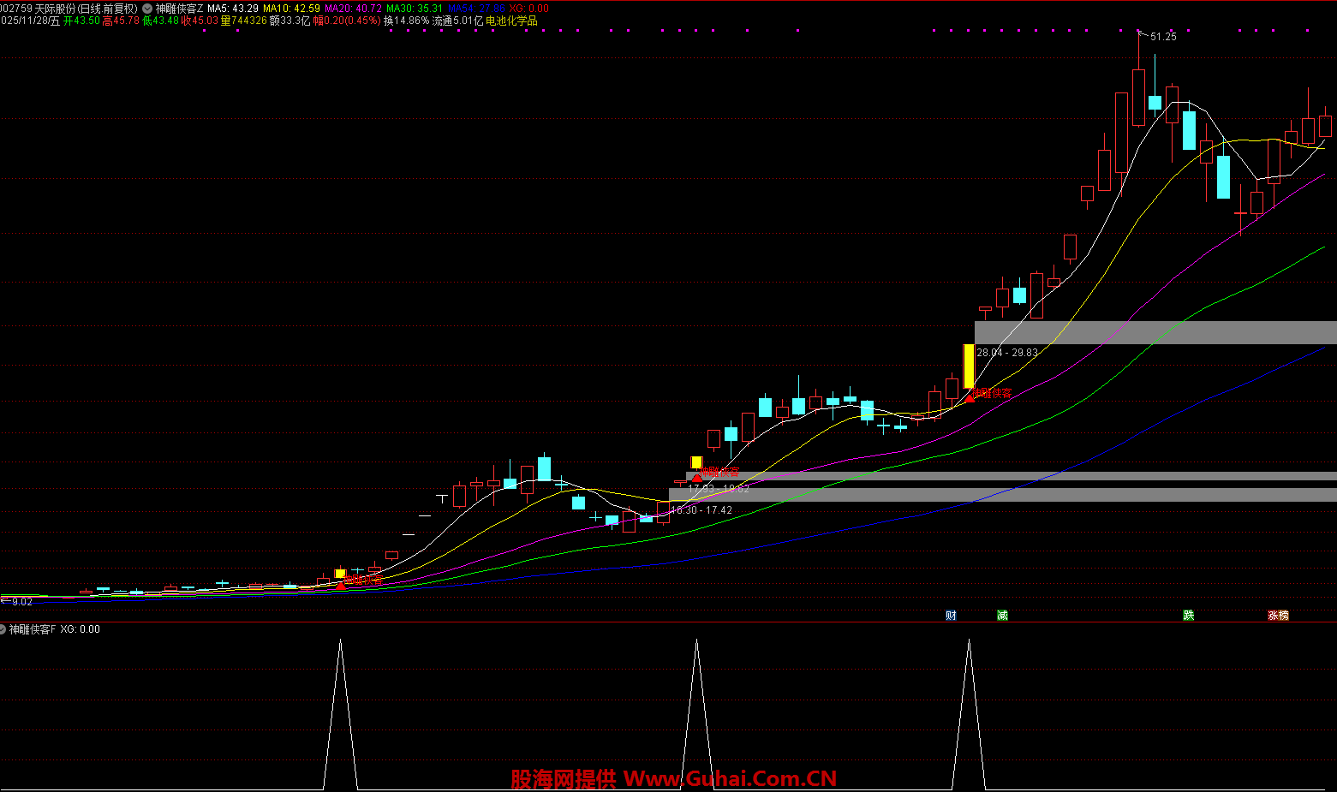The image size is (1337, 792).
Task: Click the blue 财 event marker
Action: [950, 615]
